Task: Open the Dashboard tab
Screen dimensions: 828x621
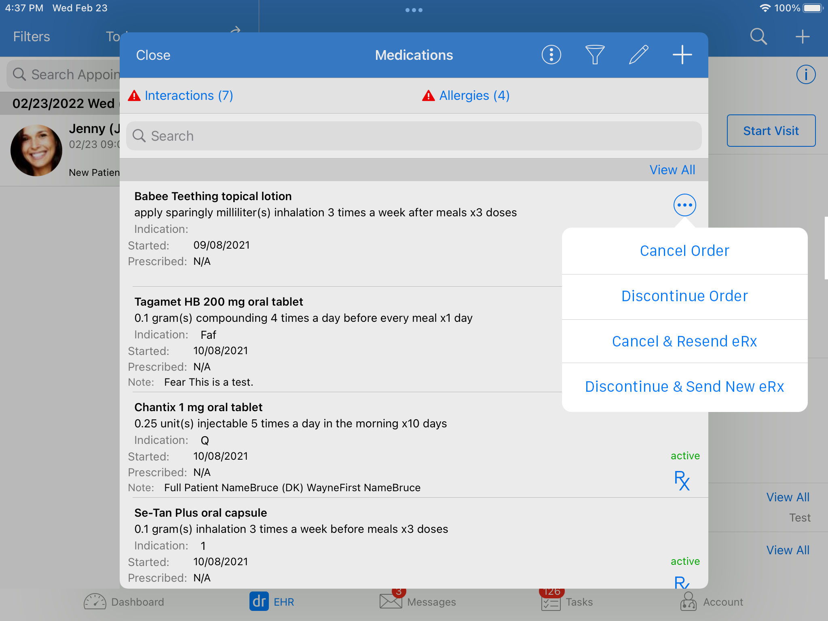Action: coord(124,602)
